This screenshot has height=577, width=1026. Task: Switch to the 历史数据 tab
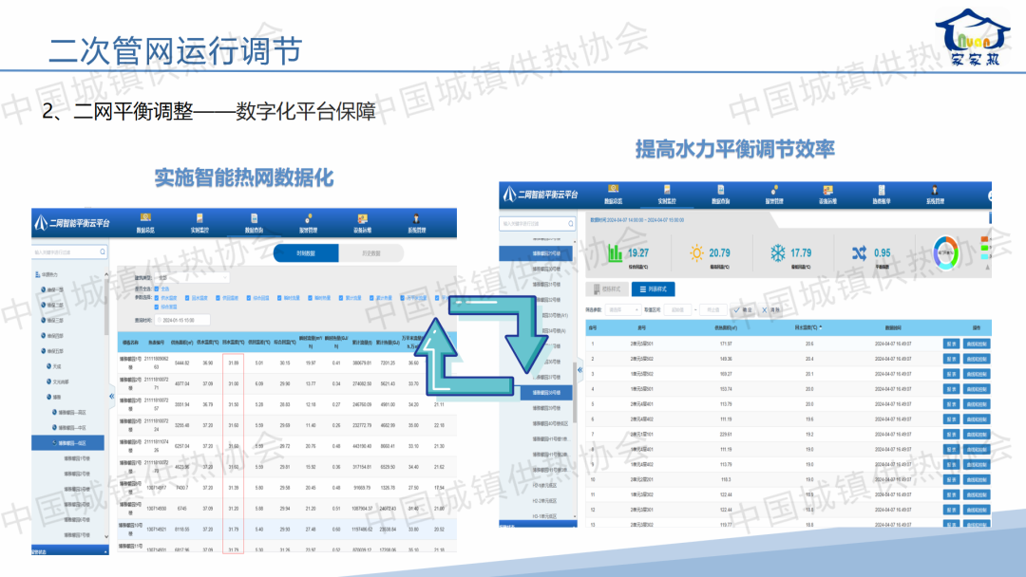click(x=370, y=253)
